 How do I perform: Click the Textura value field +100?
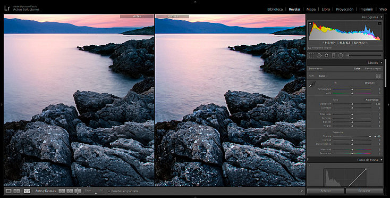tap(377, 136)
